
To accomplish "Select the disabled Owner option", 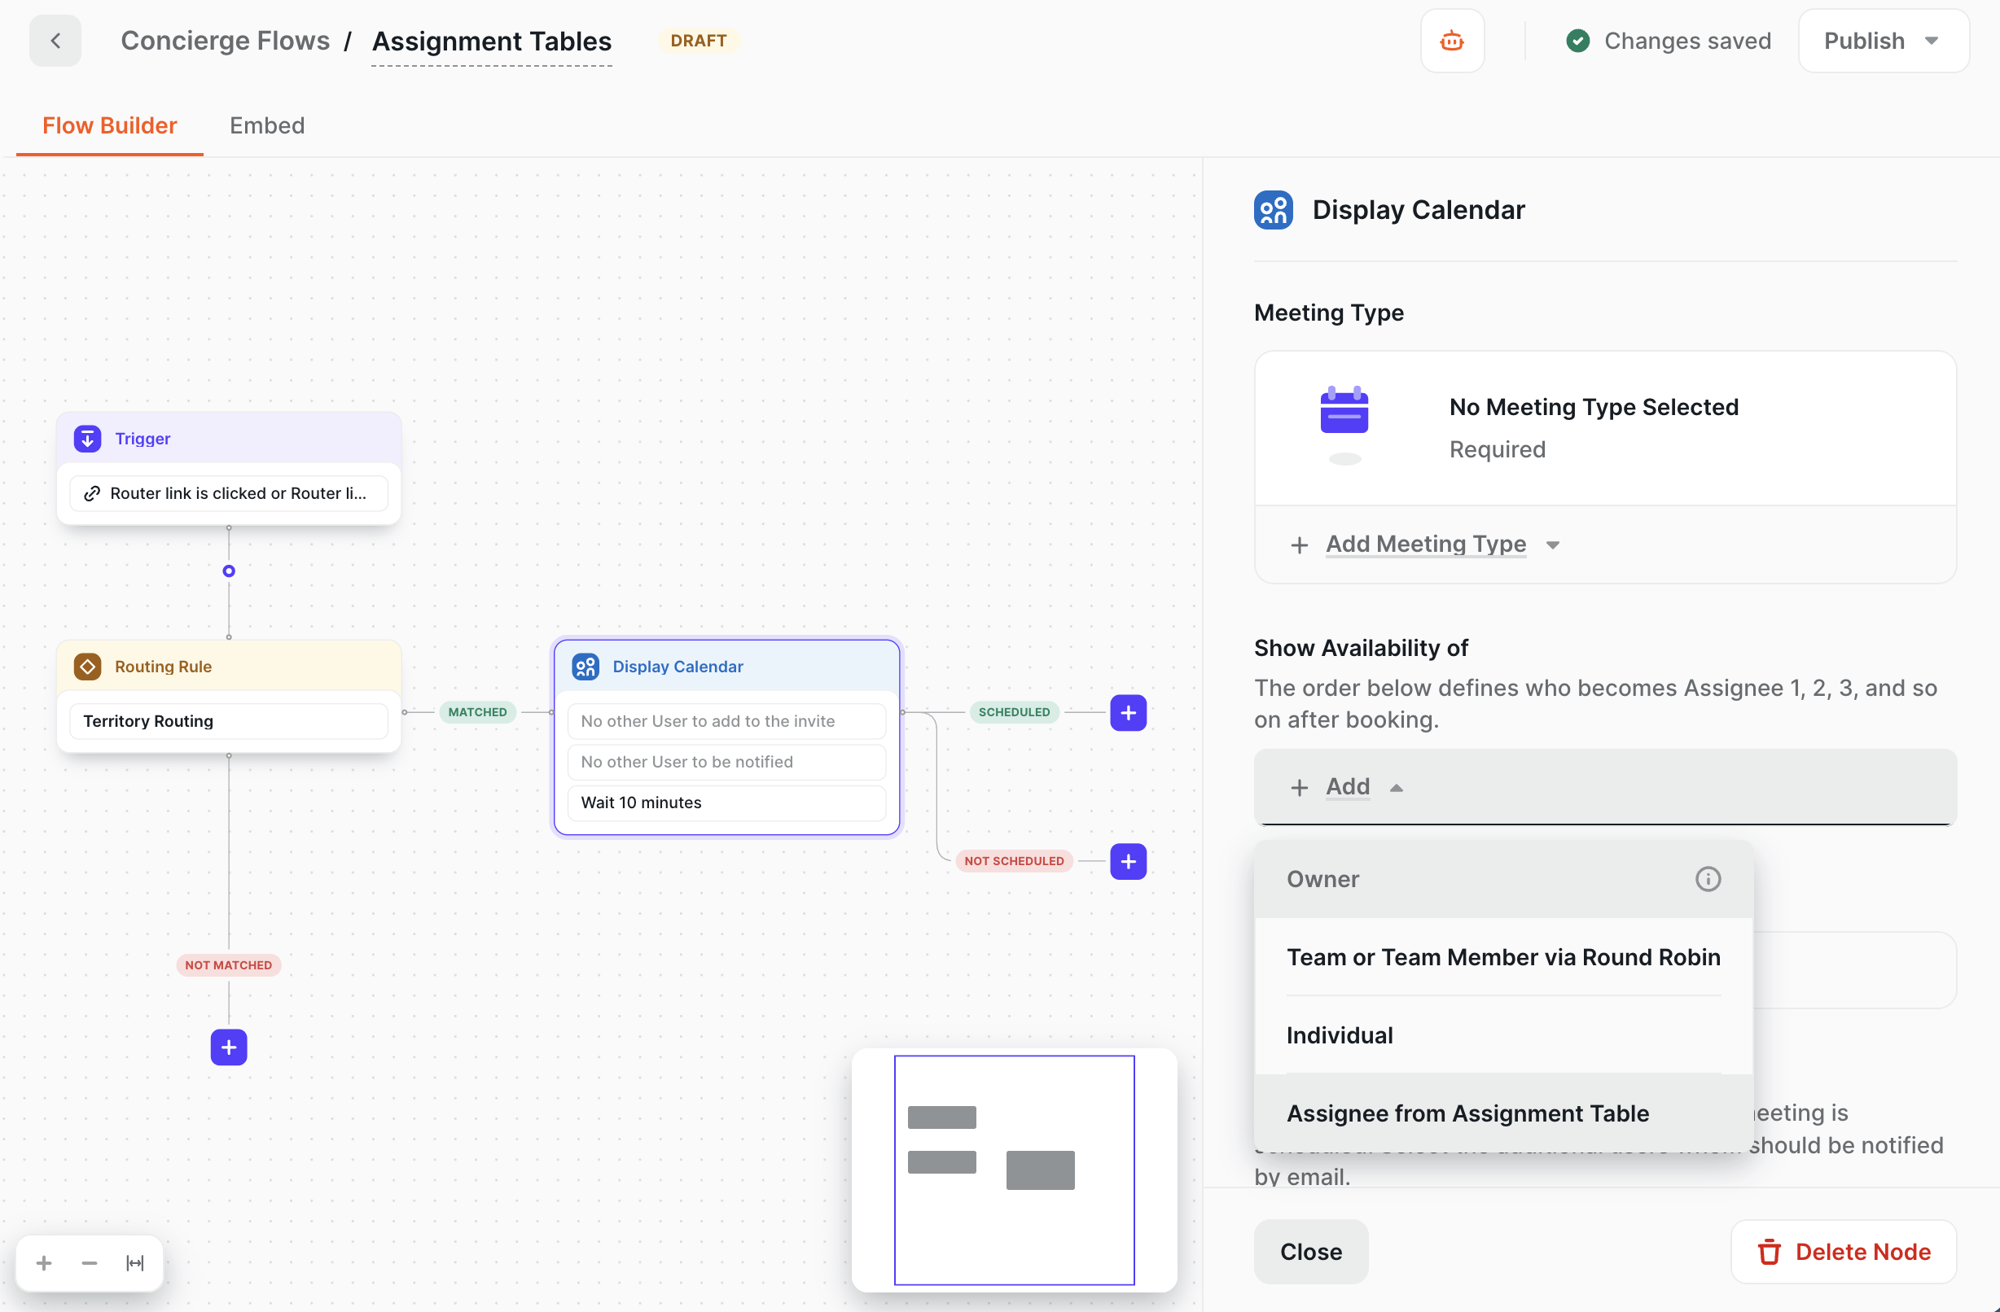I will click(1502, 878).
